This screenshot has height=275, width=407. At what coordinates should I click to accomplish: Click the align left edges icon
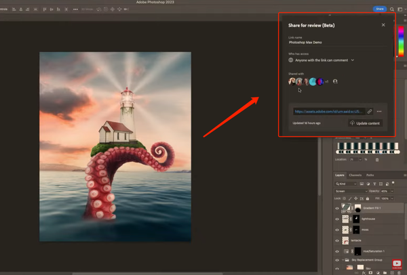14,9
